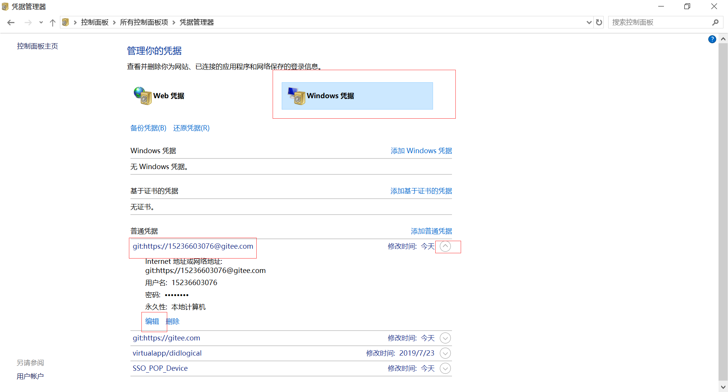Click the 用户名: 15236603076 text
The image size is (728, 392).
(x=181, y=283)
